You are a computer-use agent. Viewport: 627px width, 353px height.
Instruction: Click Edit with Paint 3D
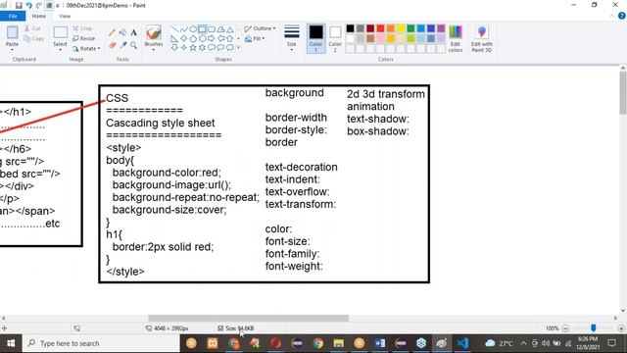[481, 38]
